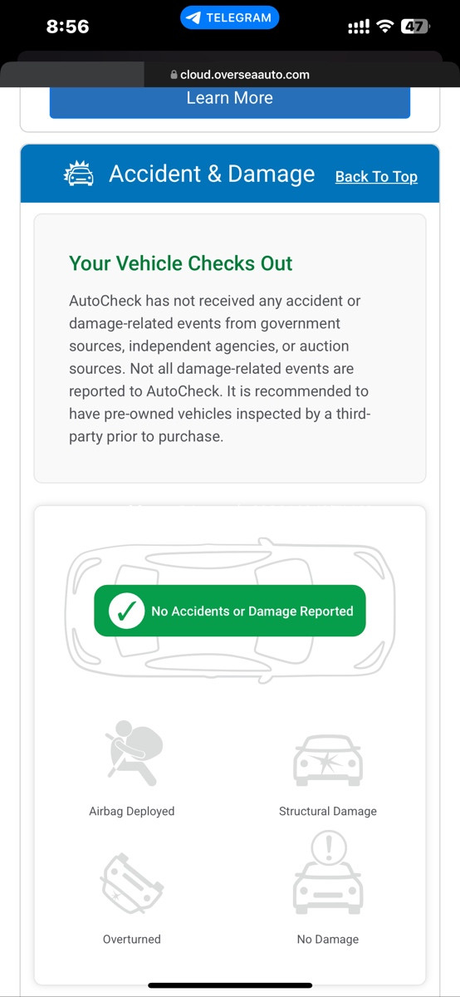The image size is (460, 997).
Task: Tap the Wi-Fi status icon
Action: pyautogui.click(x=384, y=27)
